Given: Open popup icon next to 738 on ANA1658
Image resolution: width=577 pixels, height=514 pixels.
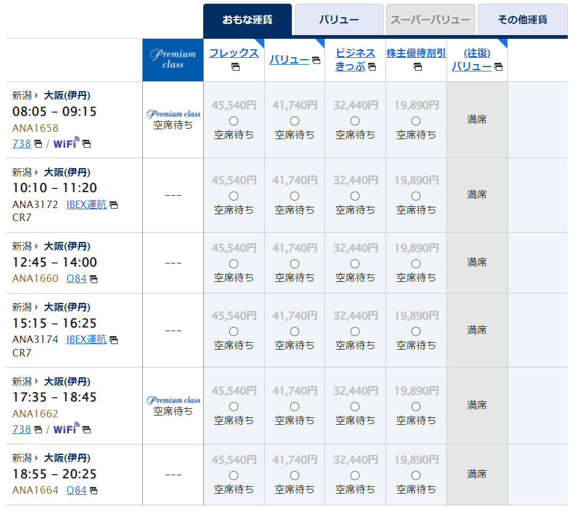Looking at the screenshot, I should 38,144.
